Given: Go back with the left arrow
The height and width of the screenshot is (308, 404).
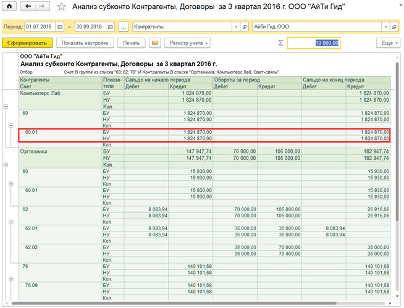Looking at the screenshot, I should point(28,7).
